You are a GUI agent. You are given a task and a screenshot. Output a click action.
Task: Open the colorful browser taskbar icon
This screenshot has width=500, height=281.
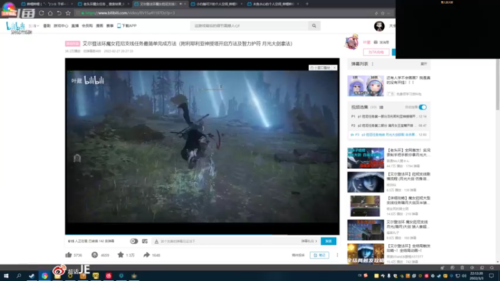point(44,275)
